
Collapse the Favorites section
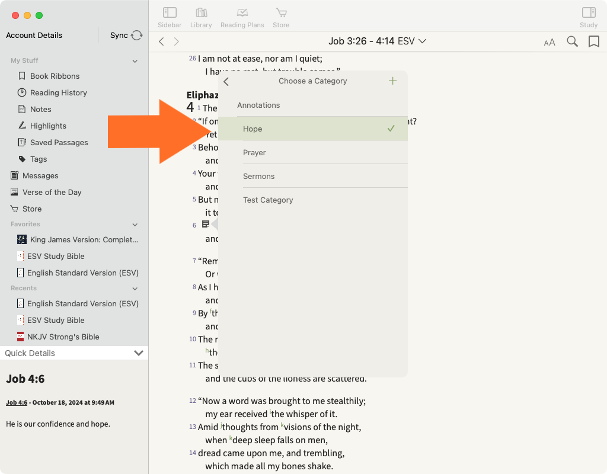pos(135,225)
